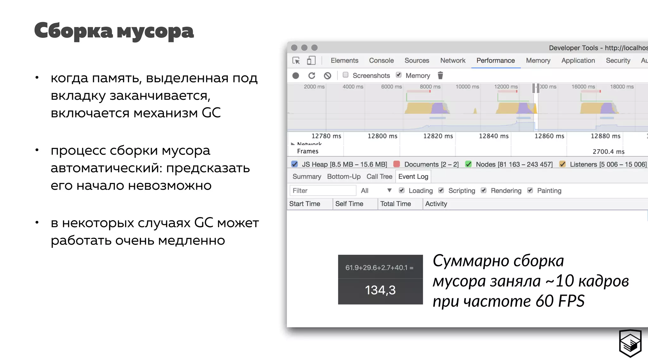Open the Elements tab
Viewport: 648px width, 364px height.
pyautogui.click(x=344, y=60)
